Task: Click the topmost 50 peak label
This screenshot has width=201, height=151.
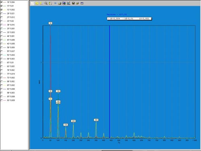Action: (x=50, y=23)
